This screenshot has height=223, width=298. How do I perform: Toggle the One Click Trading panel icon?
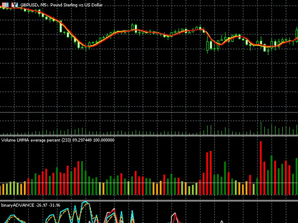[x=15, y=5]
